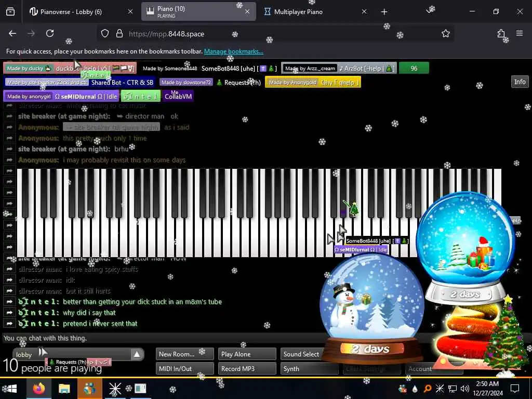
Task: Bookmark this page with the star icon
Action: pyautogui.click(x=445, y=34)
